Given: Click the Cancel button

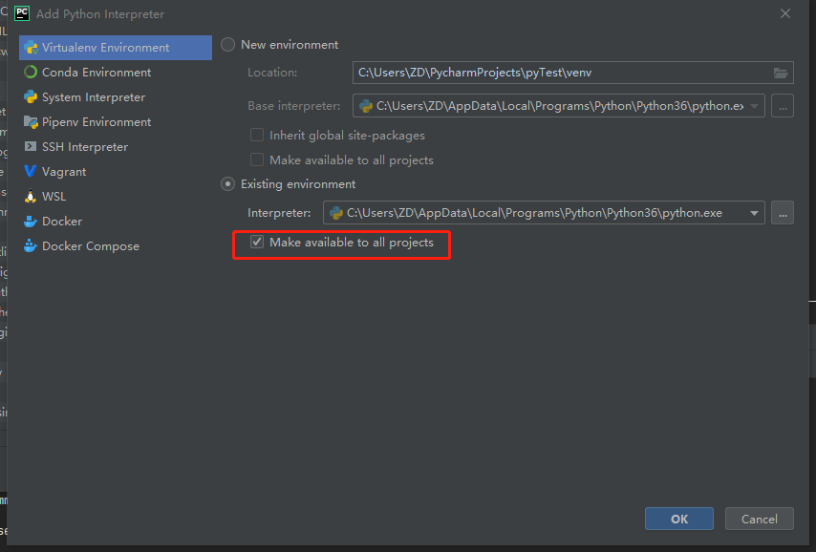Looking at the screenshot, I should pos(760,519).
